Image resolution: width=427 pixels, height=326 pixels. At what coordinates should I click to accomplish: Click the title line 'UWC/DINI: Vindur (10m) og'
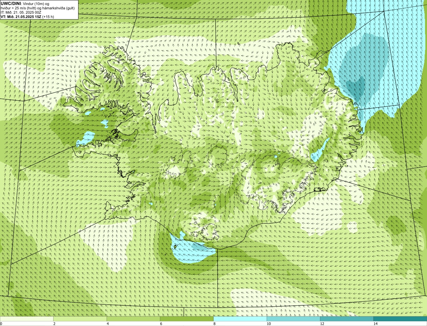pyautogui.click(x=25, y=3)
